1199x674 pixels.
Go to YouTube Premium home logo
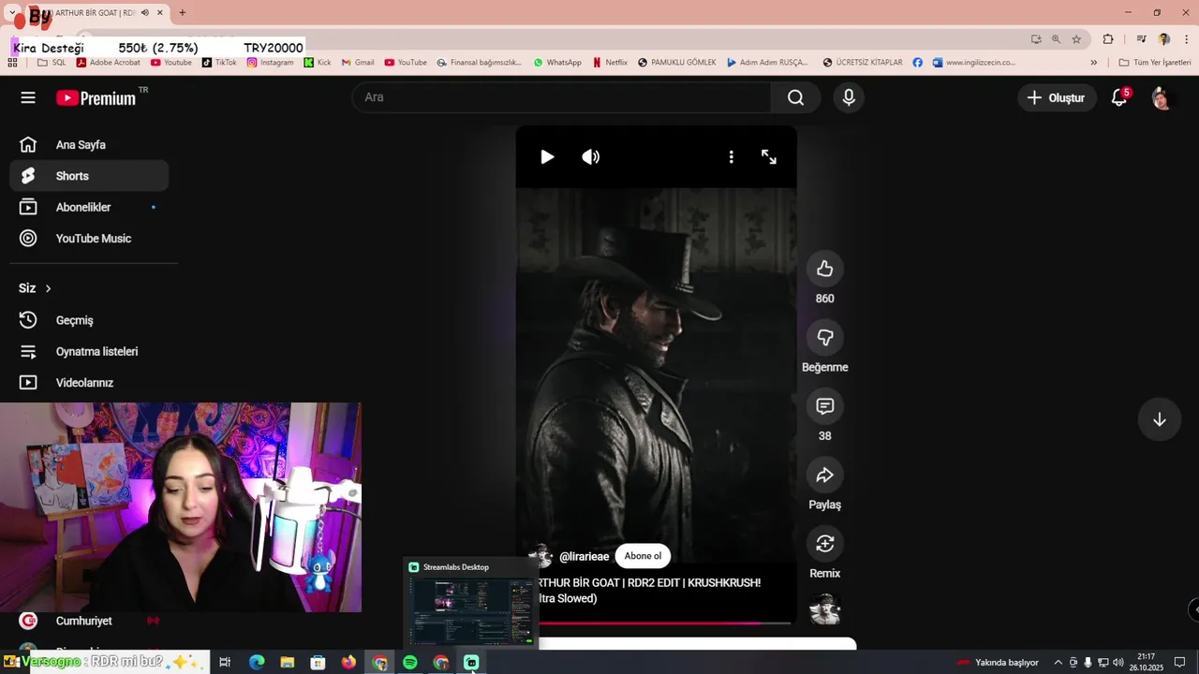[x=96, y=97]
